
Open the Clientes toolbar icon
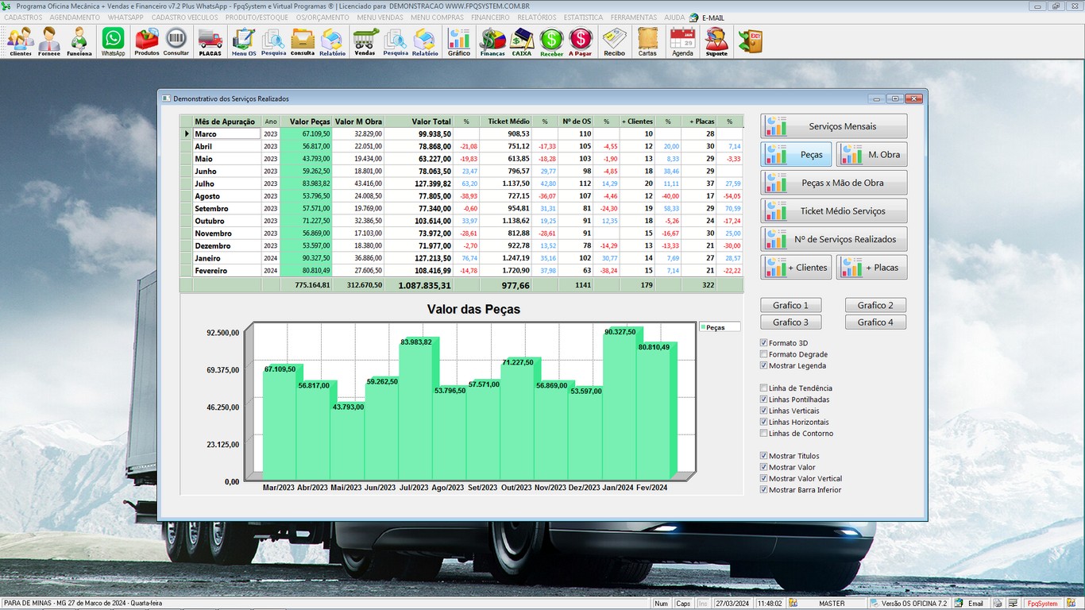(21, 41)
